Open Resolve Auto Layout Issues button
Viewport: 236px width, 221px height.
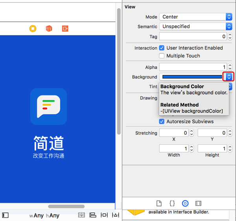coord(116,215)
